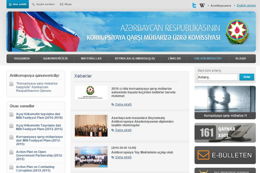Select BEYNƏLXALQ ƏMƏKDAŞLIQ in navigation bar
Screen dimensions: 260x173
[x=135, y=59]
